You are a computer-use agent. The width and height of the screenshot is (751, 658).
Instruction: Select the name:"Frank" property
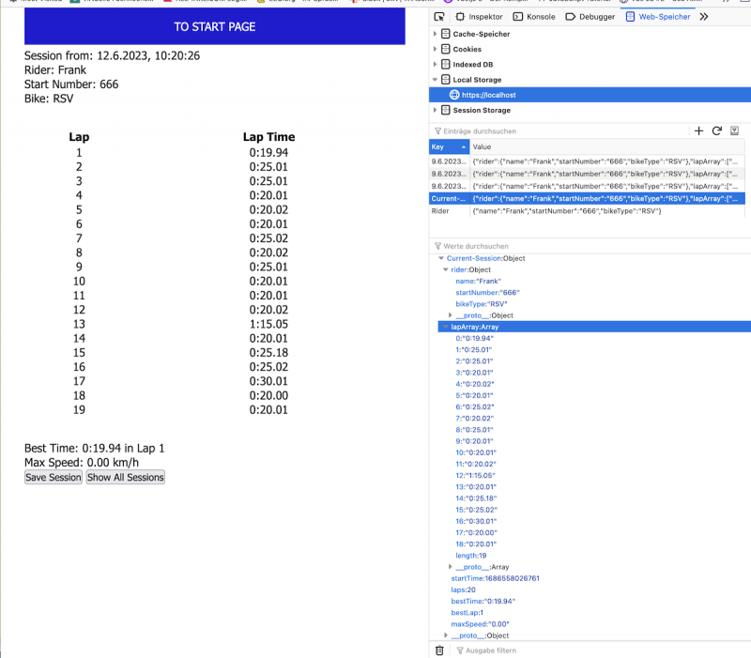pos(478,281)
